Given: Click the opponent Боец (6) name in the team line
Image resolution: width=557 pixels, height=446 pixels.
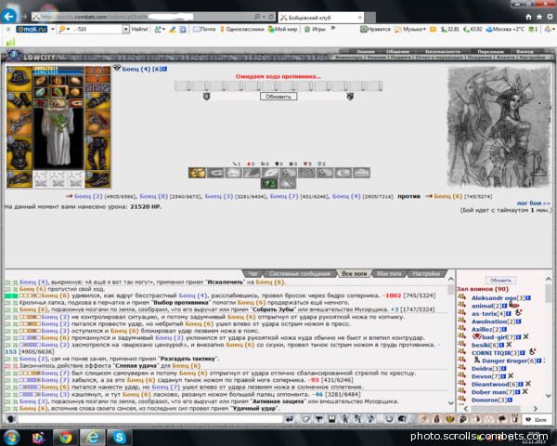Looking at the screenshot, I should point(447,196).
